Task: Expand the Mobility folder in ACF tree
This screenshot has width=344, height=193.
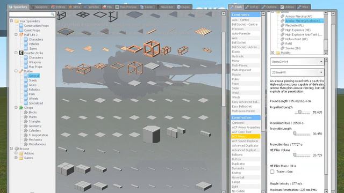Action: click(273, 53)
